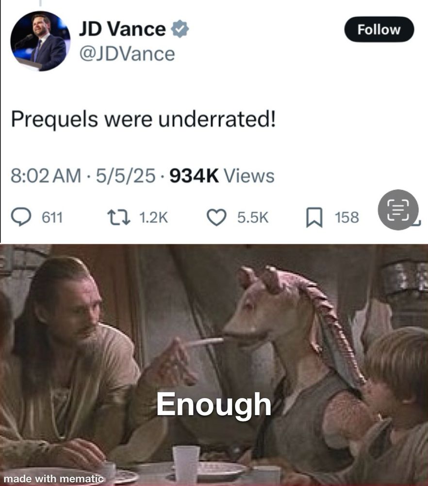Click the 611 replies count
428x486 pixels.
click(52, 217)
